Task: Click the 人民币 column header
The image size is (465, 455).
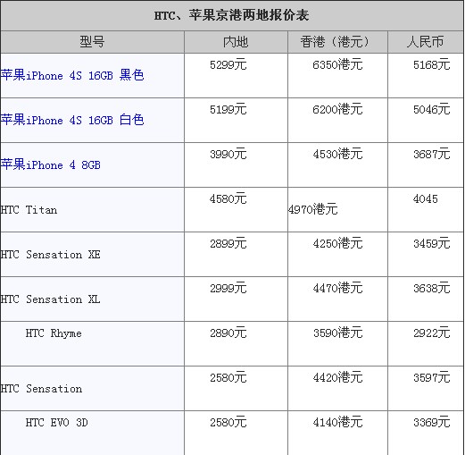Action: (x=426, y=42)
